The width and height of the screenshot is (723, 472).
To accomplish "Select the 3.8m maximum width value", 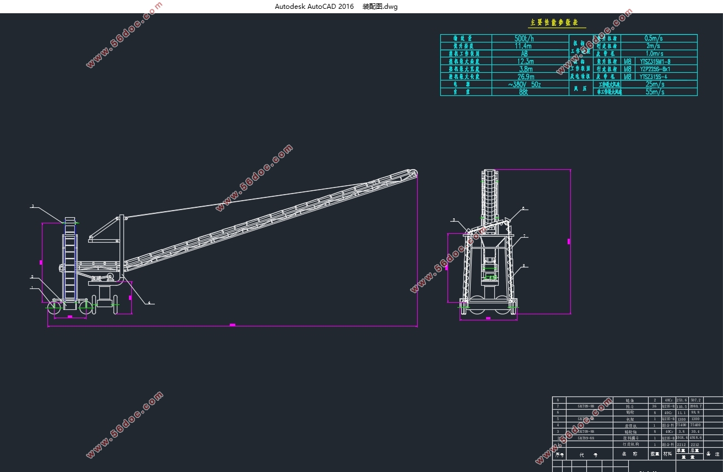I will click(525, 69).
